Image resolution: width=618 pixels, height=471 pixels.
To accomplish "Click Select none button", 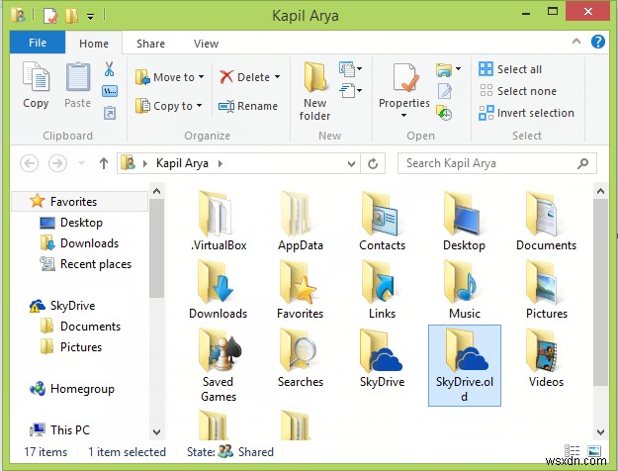I will coord(518,91).
